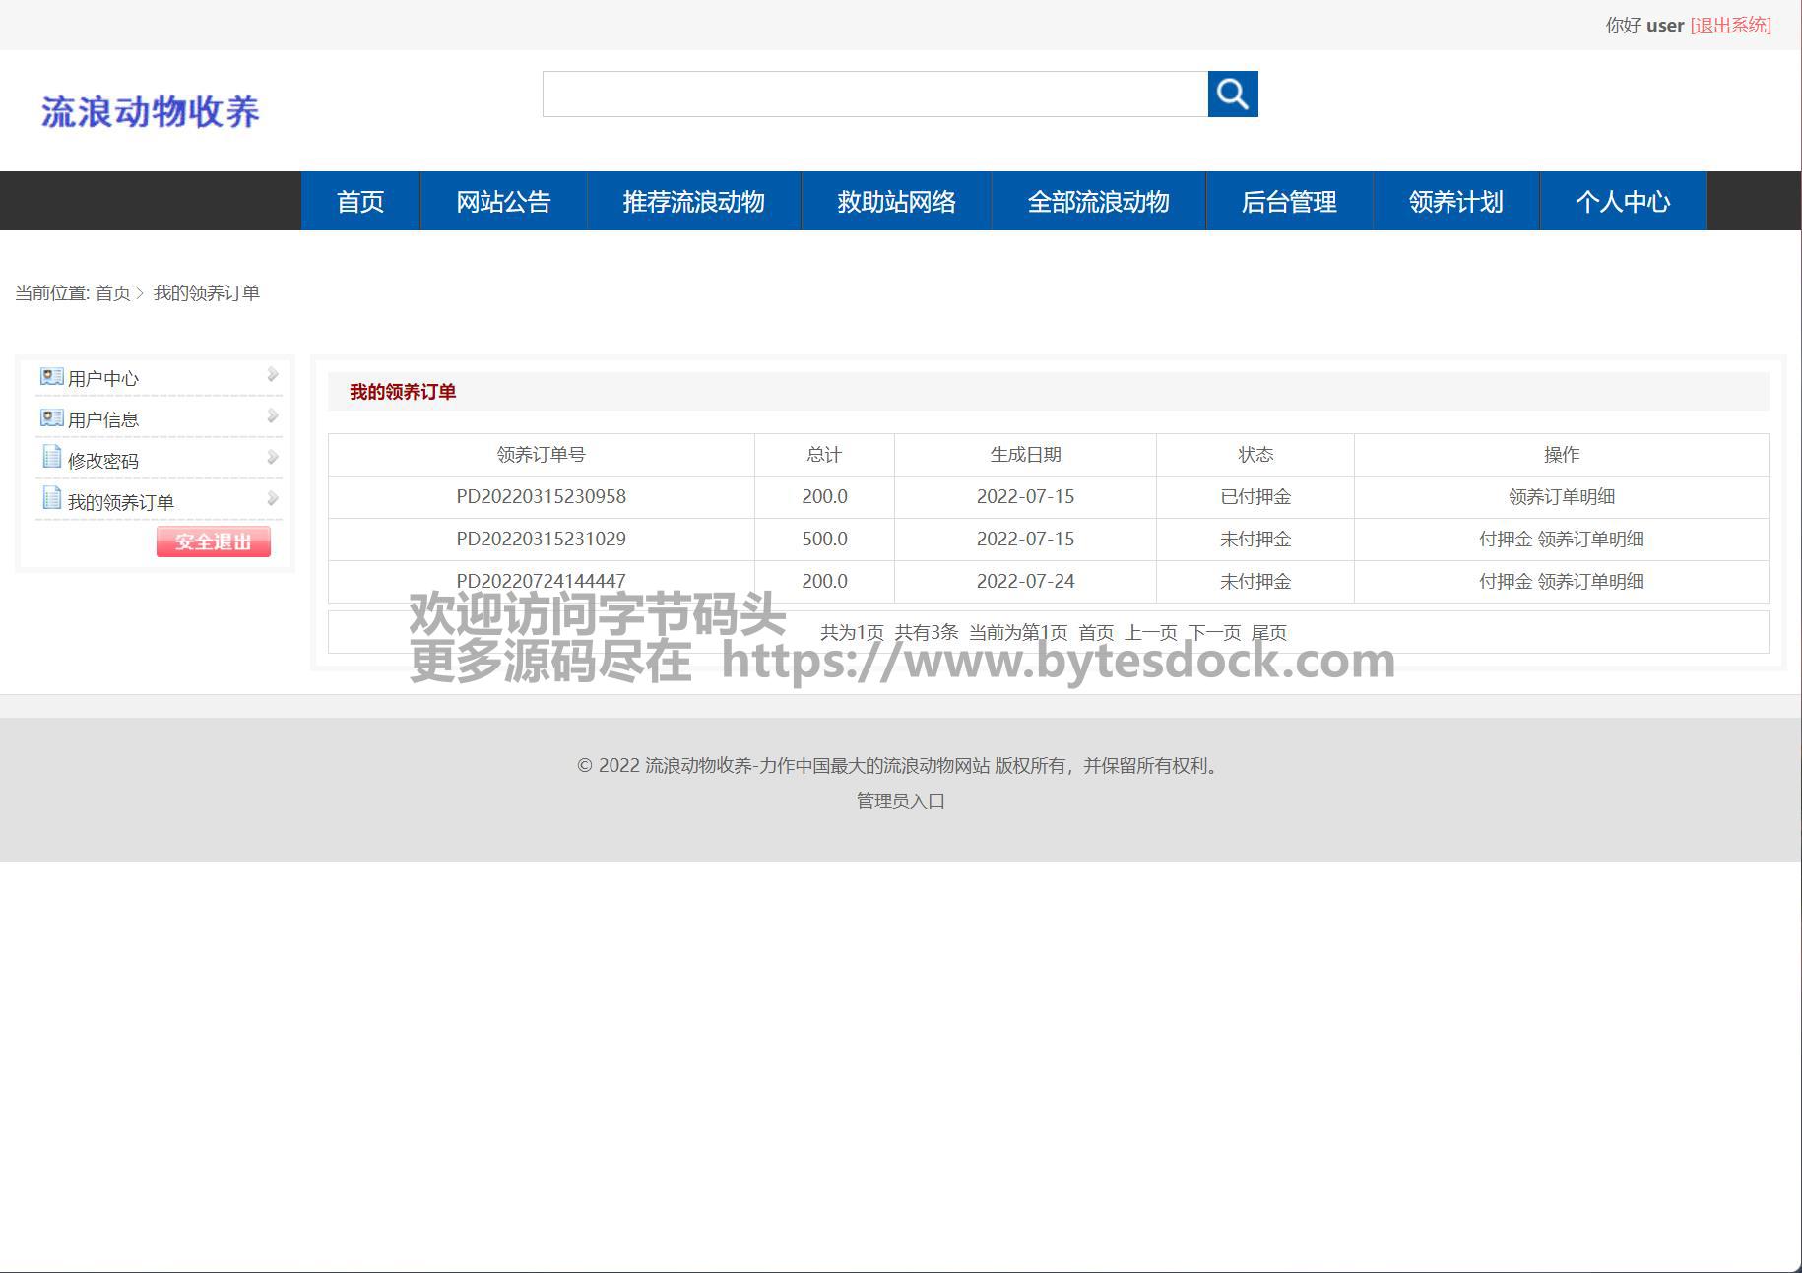Go to 下一页 in pagination
The width and height of the screenshot is (1802, 1273).
(x=1213, y=633)
